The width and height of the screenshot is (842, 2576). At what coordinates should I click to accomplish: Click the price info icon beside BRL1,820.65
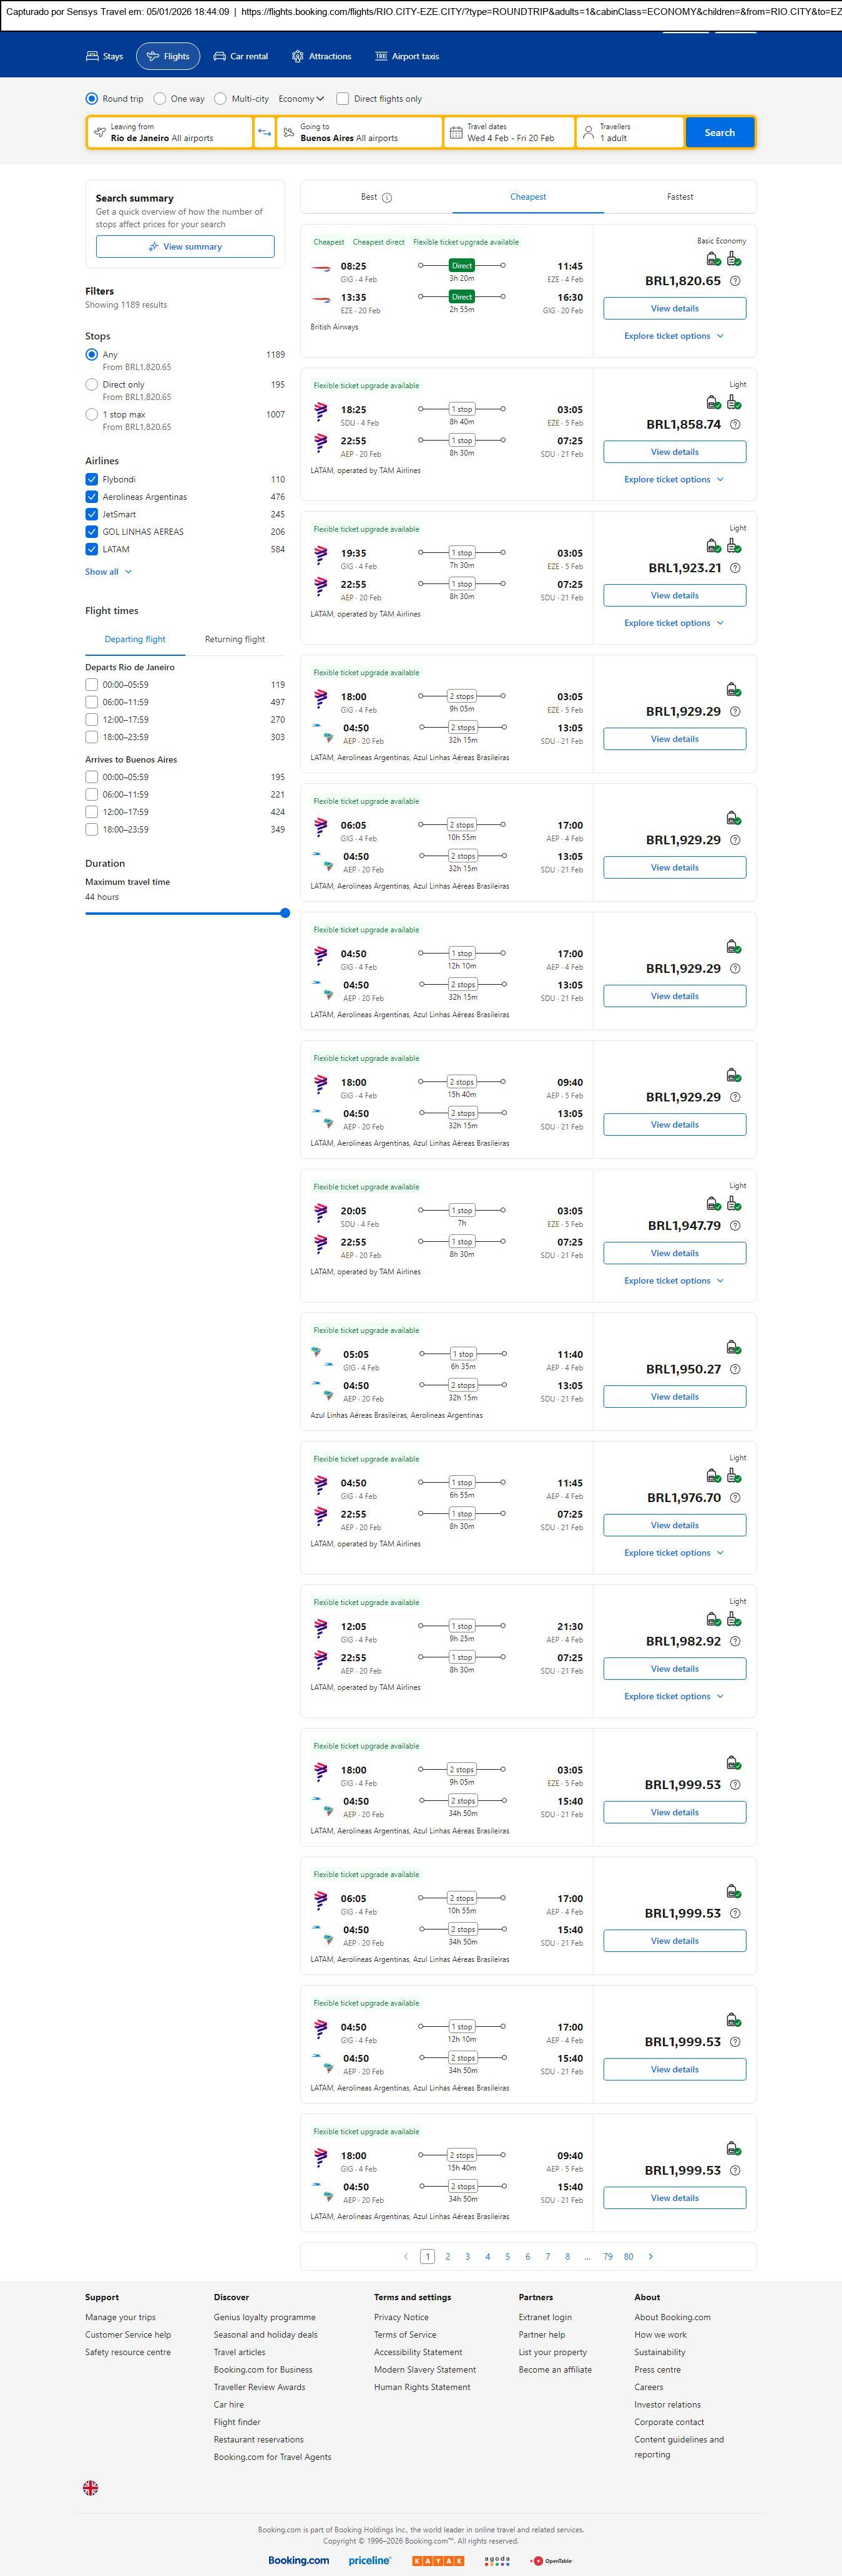(735, 281)
